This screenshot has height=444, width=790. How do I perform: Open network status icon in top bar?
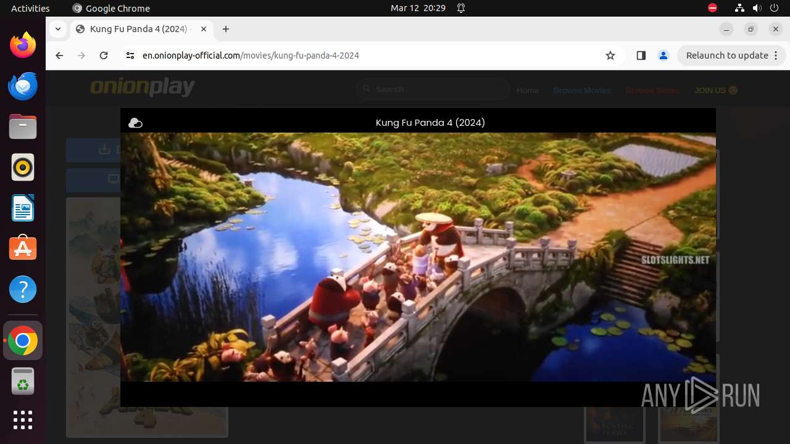739,8
